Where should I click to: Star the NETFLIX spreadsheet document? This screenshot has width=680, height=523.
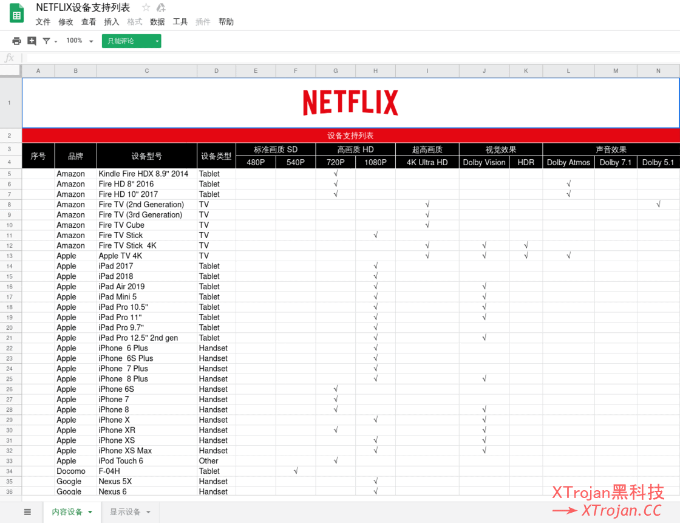point(146,7)
